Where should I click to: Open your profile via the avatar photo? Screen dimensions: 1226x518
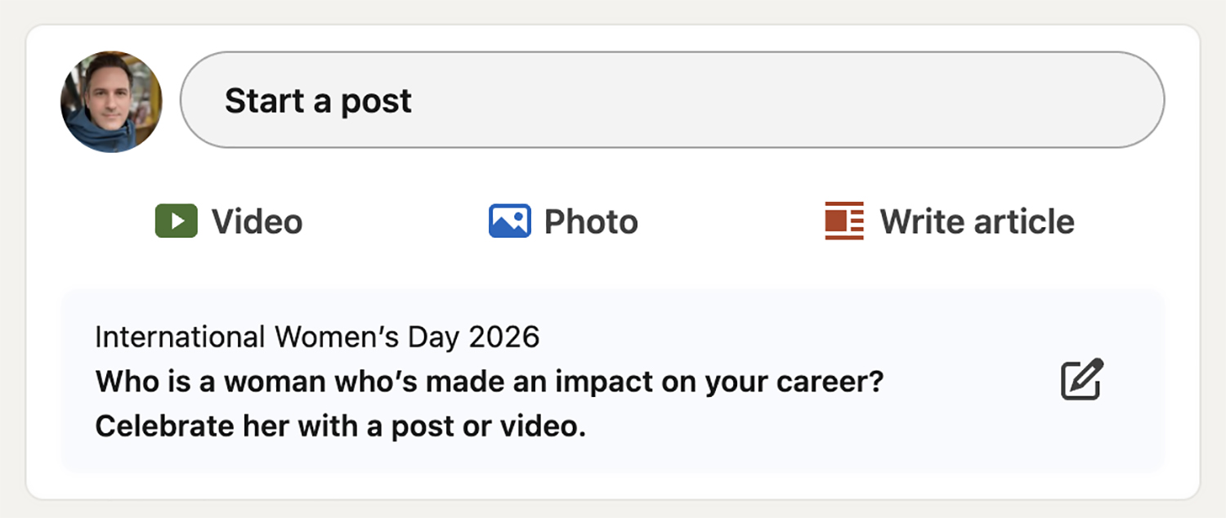pyautogui.click(x=111, y=101)
